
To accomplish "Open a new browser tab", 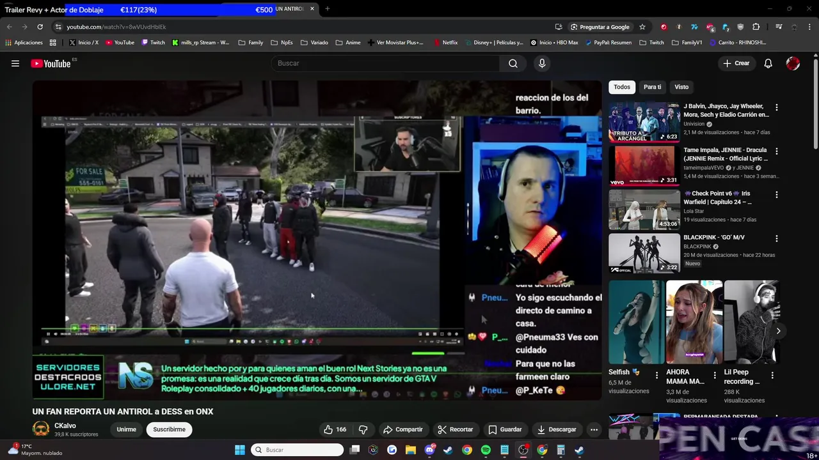I will coord(327,9).
